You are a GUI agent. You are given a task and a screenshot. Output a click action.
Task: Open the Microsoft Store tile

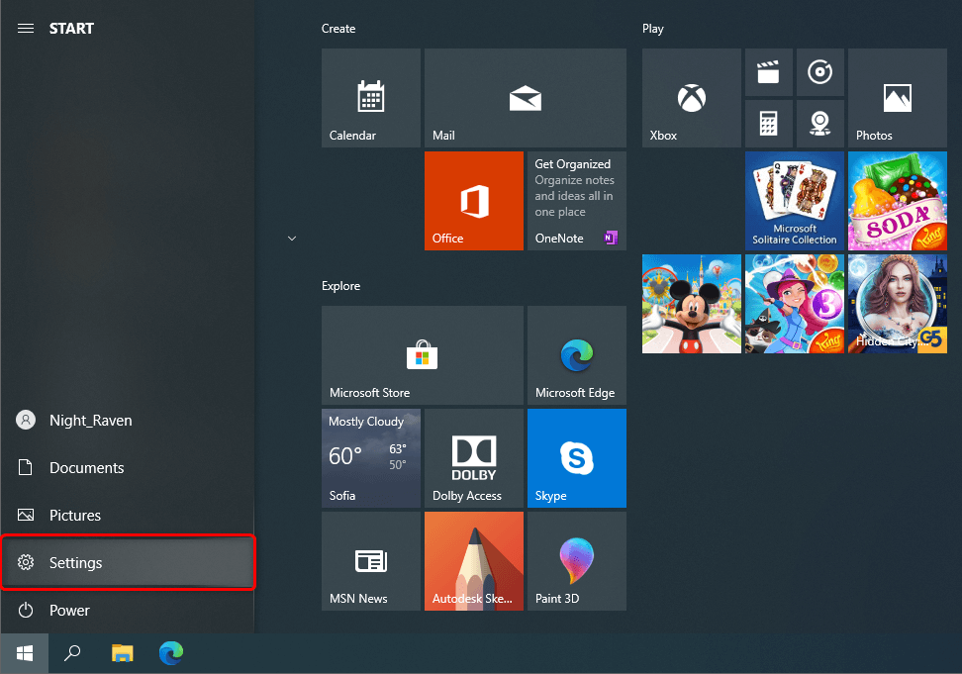[422, 355]
